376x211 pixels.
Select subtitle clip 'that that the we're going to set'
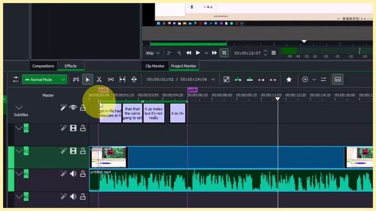pyautogui.click(x=132, y=113)
